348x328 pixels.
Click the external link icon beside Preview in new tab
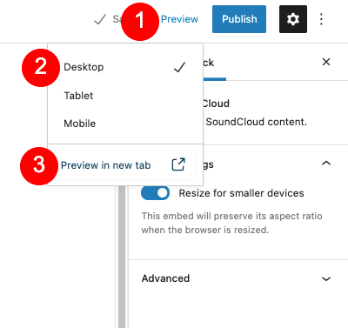point(178,164)
